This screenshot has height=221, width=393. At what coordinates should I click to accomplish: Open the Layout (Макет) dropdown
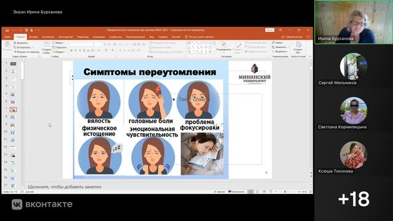[58, 43]
